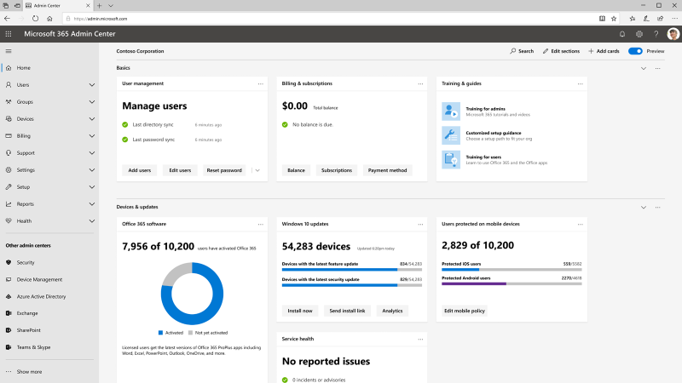Viewport: 682px width, 383px height.
Task: Collapse the Devices & updates section chevron
Action: [644, 208]
